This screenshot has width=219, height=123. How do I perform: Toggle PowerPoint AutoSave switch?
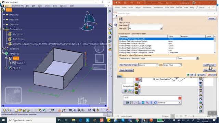tap(118, 3)
